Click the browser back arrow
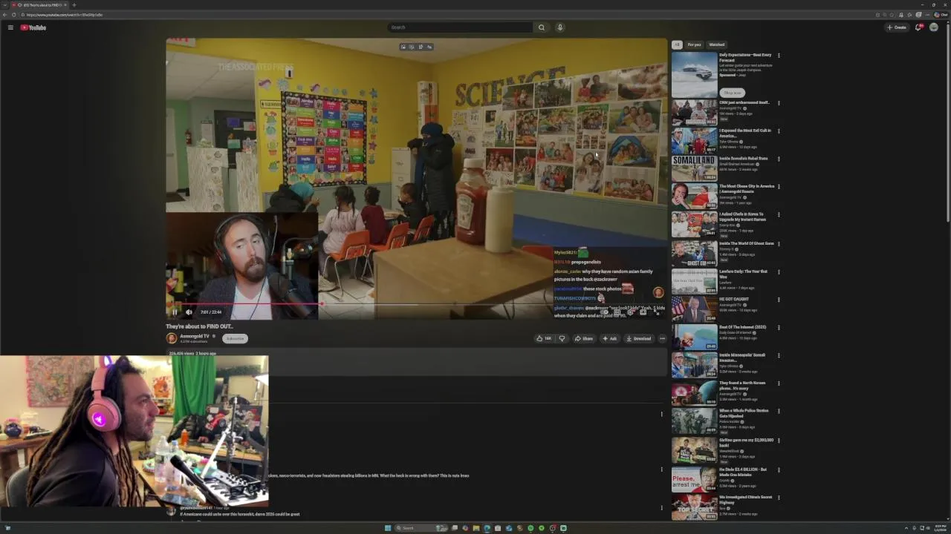Image resolution: width=951 pixels, height=534 pixels. [4, 15]
